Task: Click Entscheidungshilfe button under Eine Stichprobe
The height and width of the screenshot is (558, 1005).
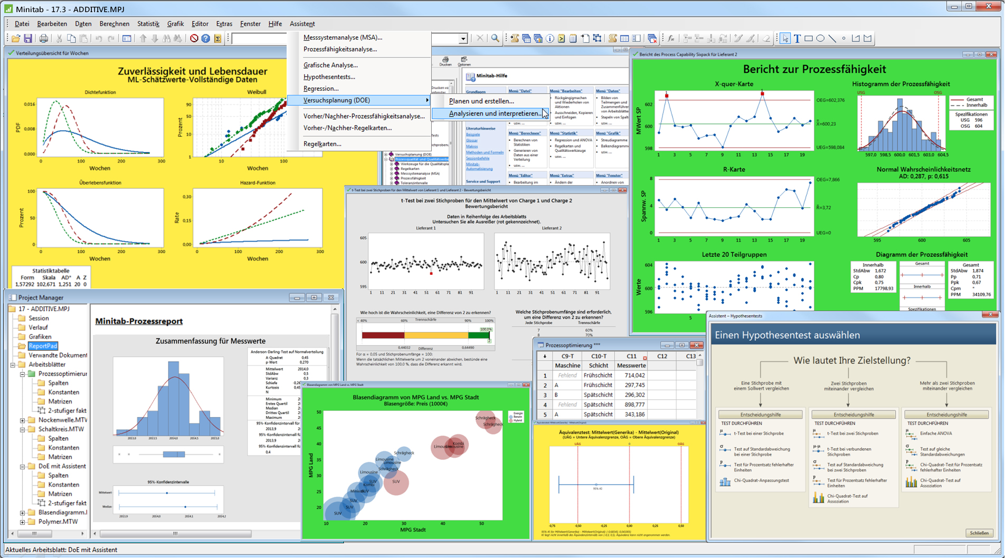Action: [760, 415]
